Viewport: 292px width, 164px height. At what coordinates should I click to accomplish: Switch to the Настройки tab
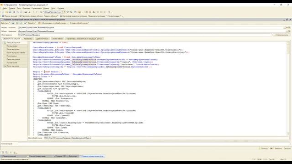pyautogui.click(x=28, y=39)
